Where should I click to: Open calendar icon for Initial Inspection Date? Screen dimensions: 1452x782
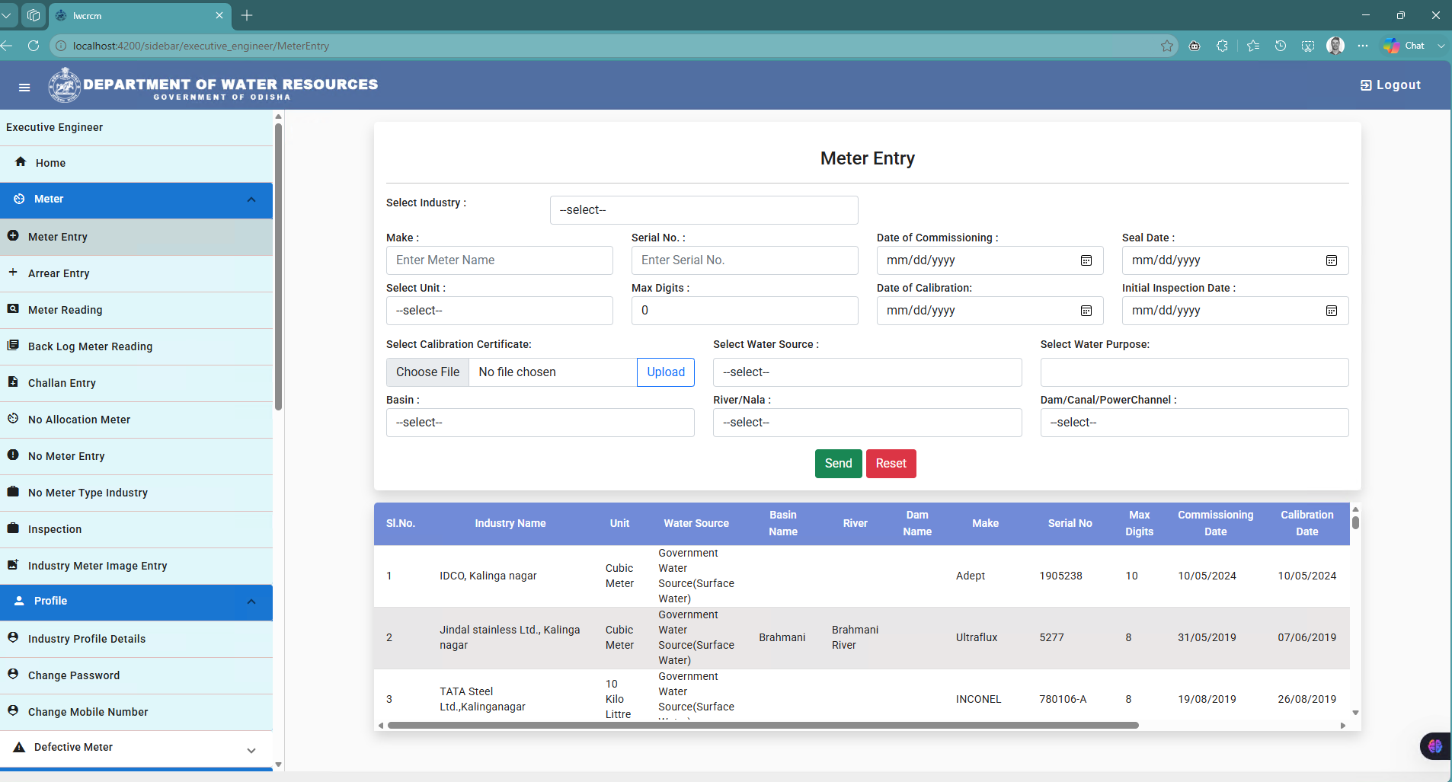[x=1332, y=311]
